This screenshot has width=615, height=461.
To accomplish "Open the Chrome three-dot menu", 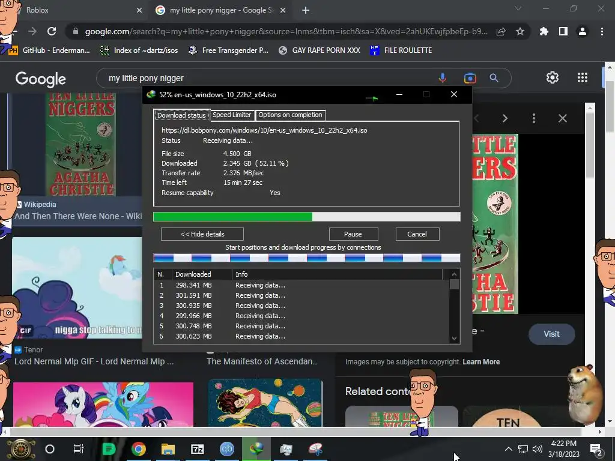I will pos(602,31).
